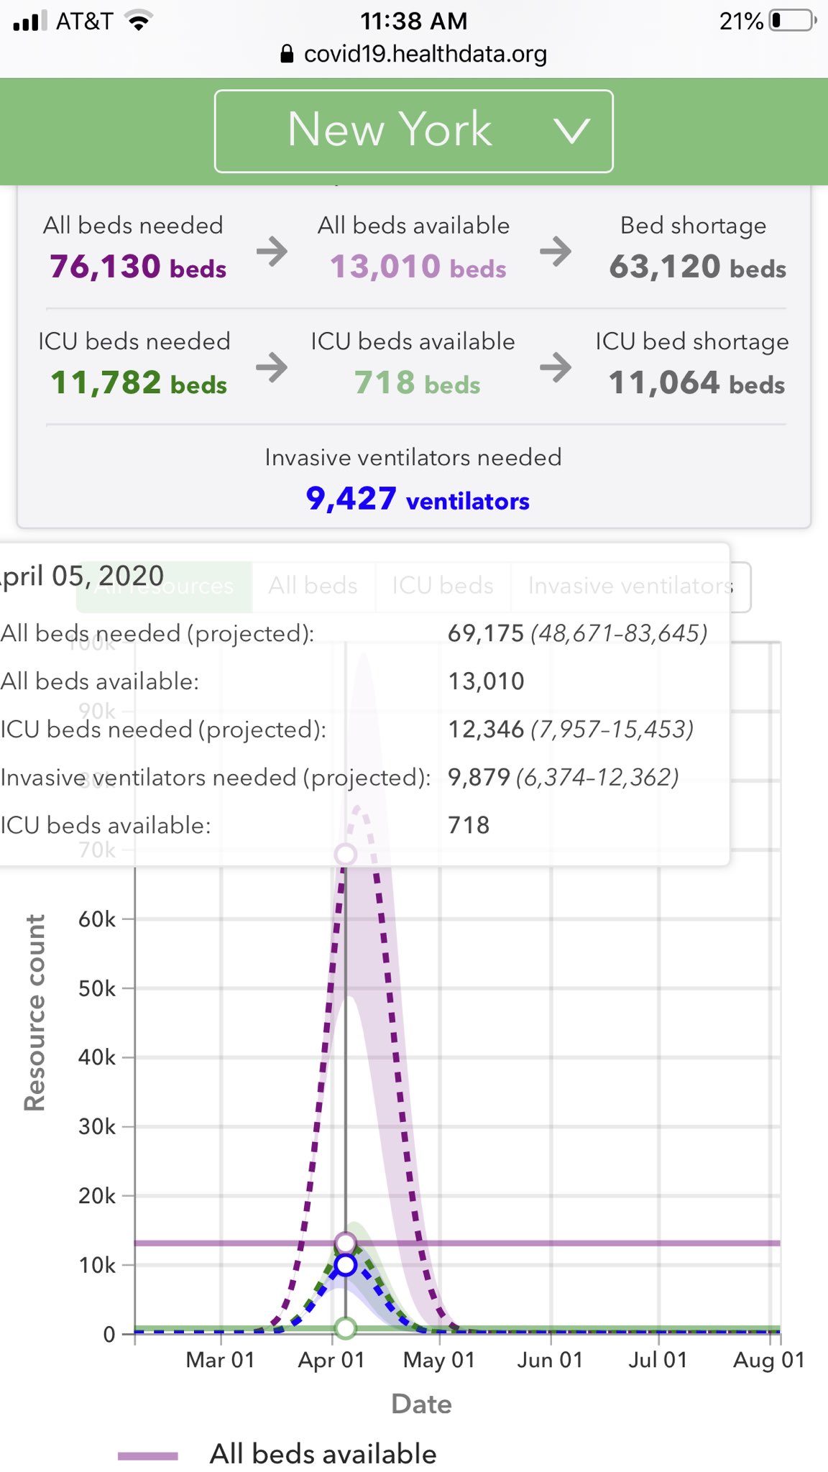Tap the purple marker on the beds available line
This screenshot has width=828, height=1472.
tap(346, 1243)
